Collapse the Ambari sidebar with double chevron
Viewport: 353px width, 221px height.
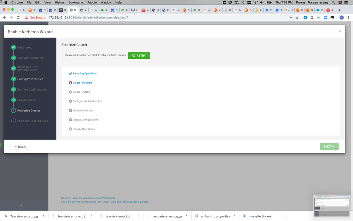pos(21,205)
